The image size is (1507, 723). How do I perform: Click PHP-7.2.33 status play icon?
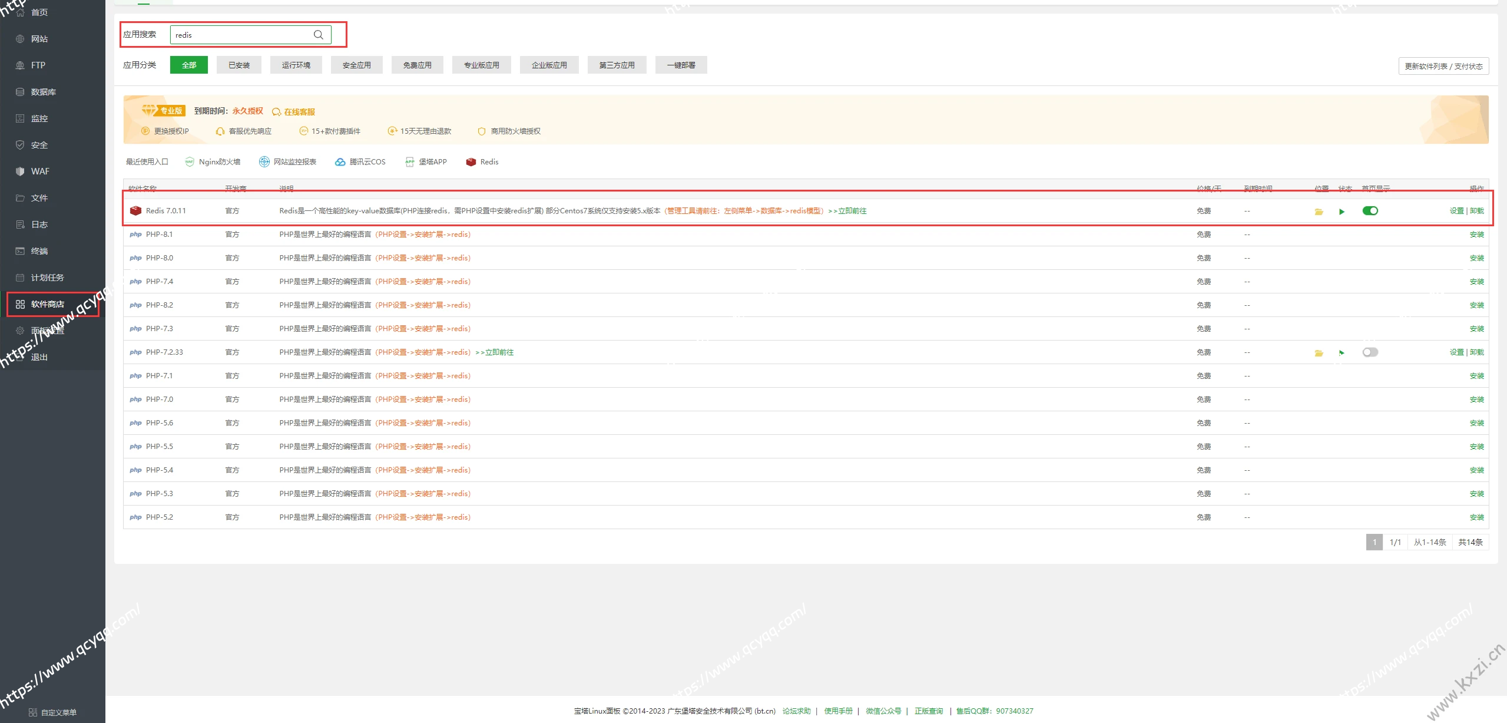(1342, 353)
